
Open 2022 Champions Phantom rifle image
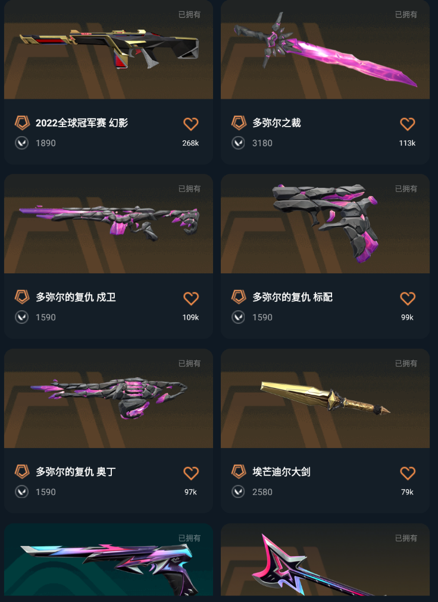point(108,49)
